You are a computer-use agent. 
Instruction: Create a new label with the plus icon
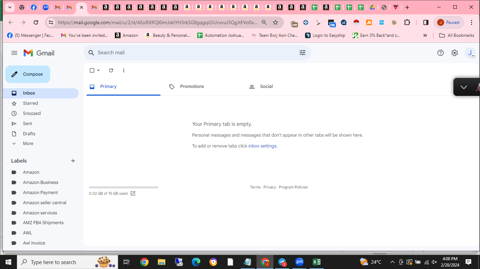[73, 161]
